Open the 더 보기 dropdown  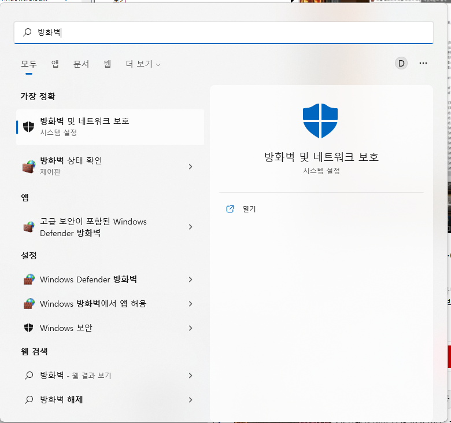[x=143, y=64]
